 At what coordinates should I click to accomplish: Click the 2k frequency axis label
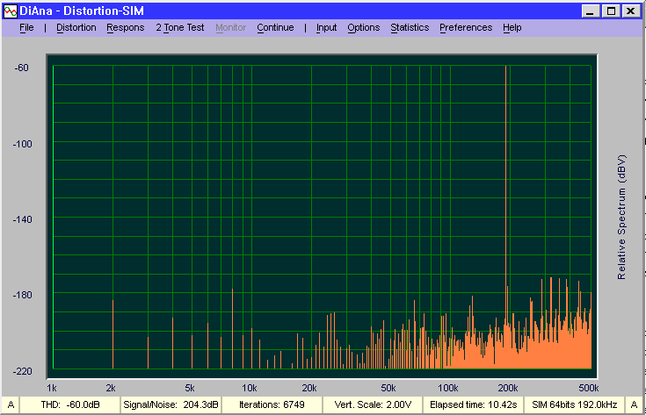111,388
